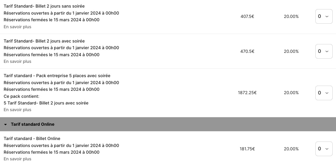Click En savoir plus under Billet sans soirée

(17, 27)
